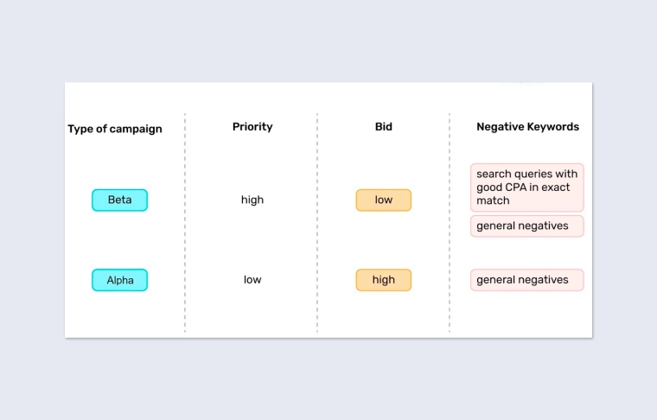Click dashed divider between Type of campaign and Priority

coord(185,225)
